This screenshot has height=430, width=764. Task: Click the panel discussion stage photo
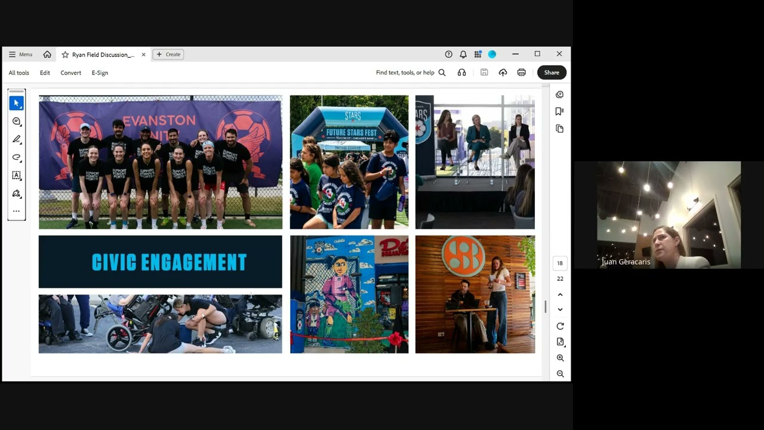[x=475, y=162]
